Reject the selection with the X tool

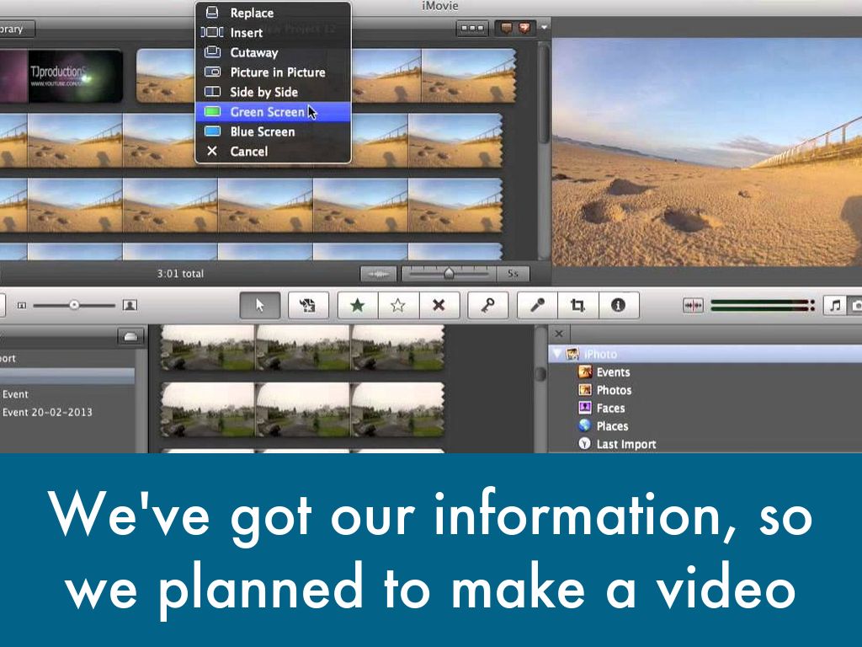439,306
